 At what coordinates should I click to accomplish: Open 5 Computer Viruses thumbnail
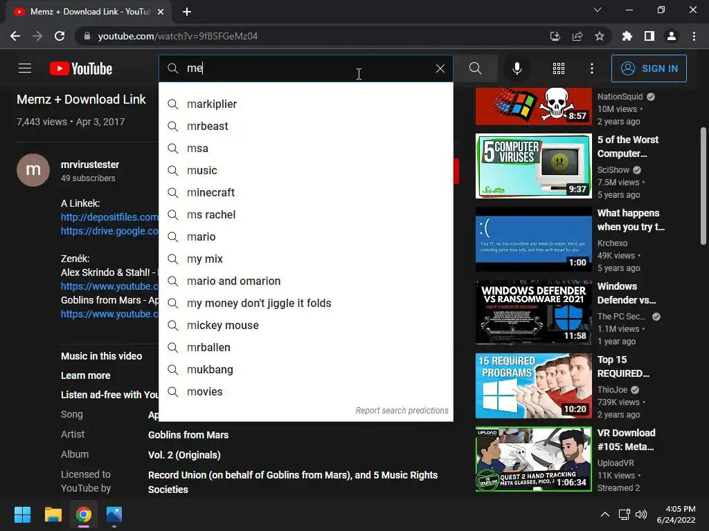(x=534, y=166)
